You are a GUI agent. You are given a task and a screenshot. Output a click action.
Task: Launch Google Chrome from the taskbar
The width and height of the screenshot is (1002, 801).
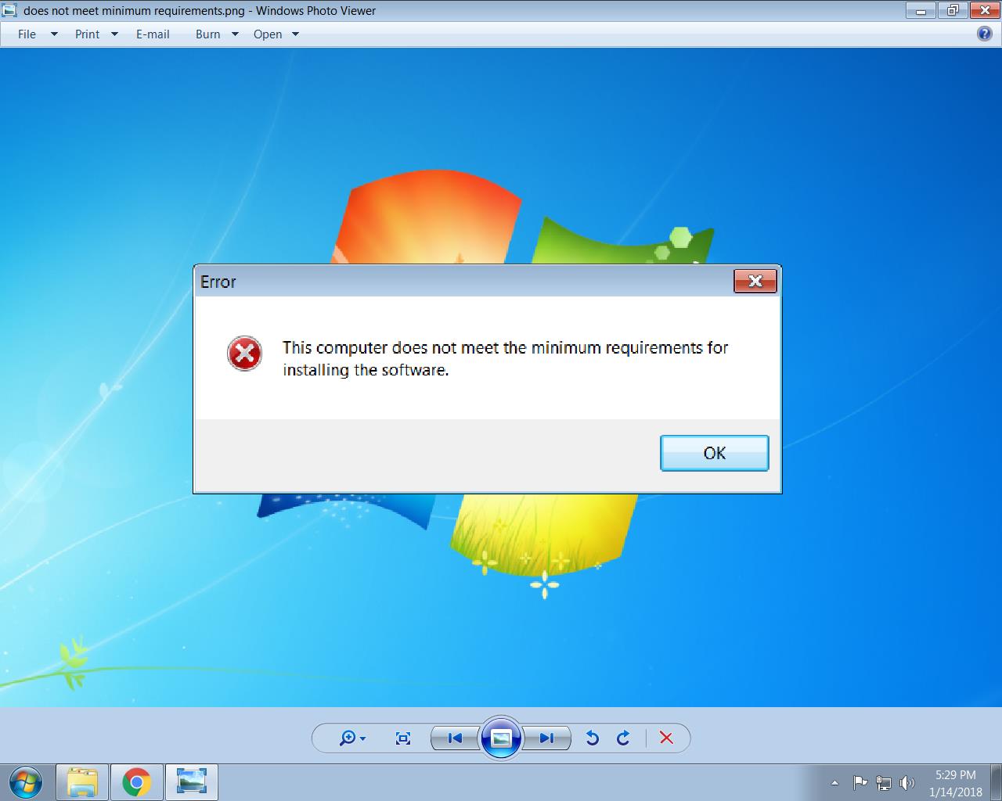[x=136, y=782]
